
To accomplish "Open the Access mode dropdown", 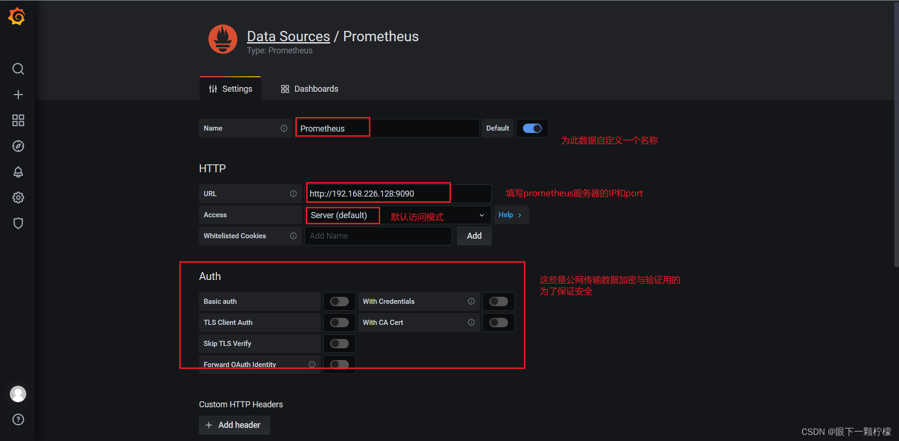I will [x=398, y=215].
